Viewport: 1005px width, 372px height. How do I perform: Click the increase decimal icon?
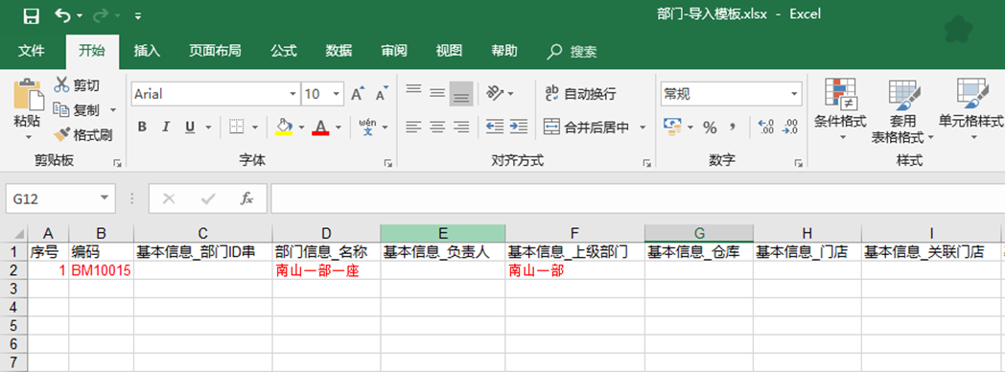(766, 127)
